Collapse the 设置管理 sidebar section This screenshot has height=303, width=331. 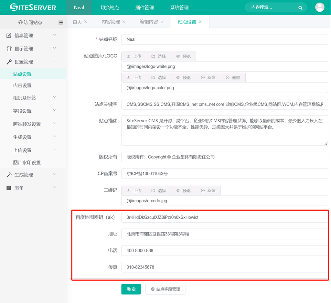[32, 62]
